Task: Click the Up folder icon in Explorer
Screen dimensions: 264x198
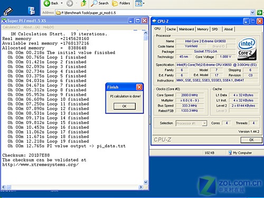Action: (84, 3)
